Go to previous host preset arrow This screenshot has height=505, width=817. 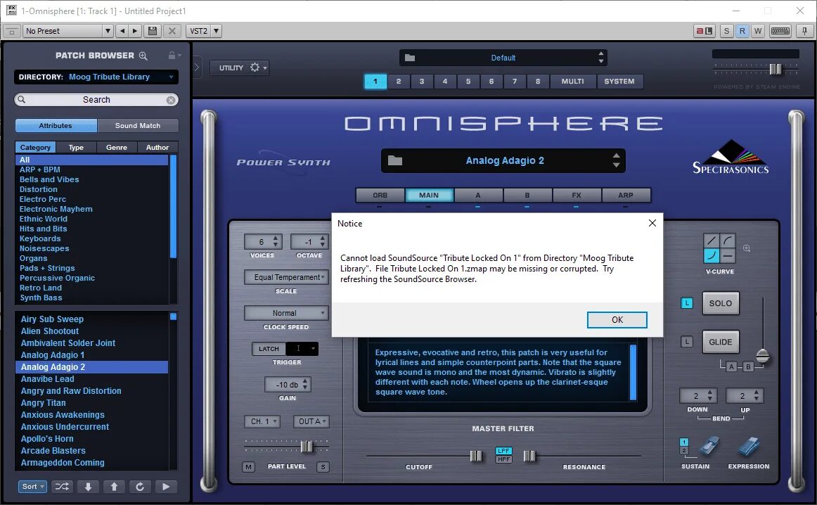[x=122, y=31]
